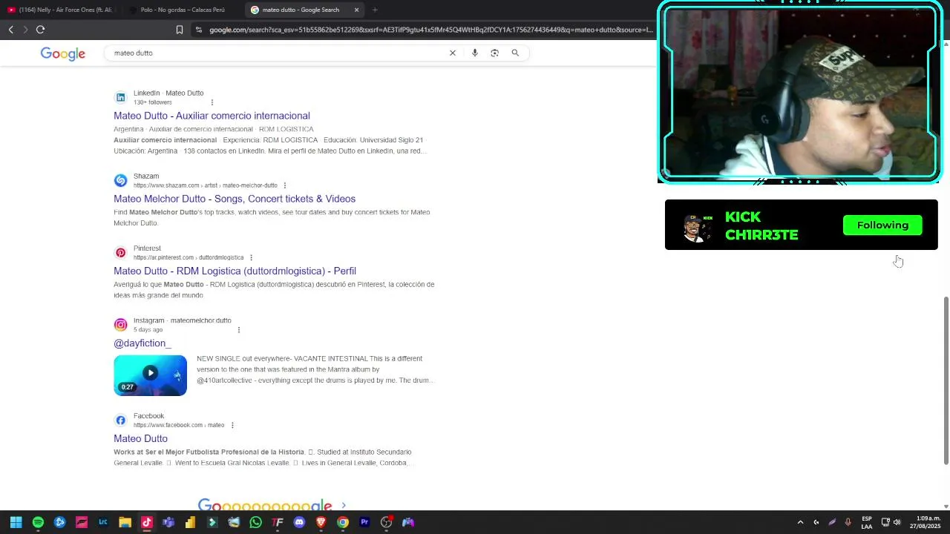The image size is (950, 534).
Task: Switch to Pollo No gordas tab
Action: point(182,10)
